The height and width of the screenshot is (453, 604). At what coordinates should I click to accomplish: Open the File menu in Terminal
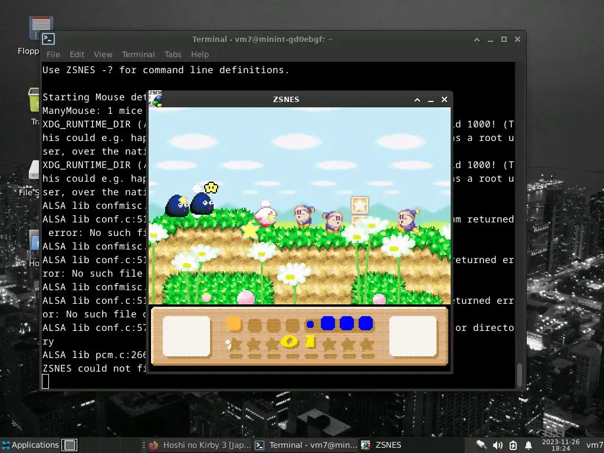(x=53, y=54)
